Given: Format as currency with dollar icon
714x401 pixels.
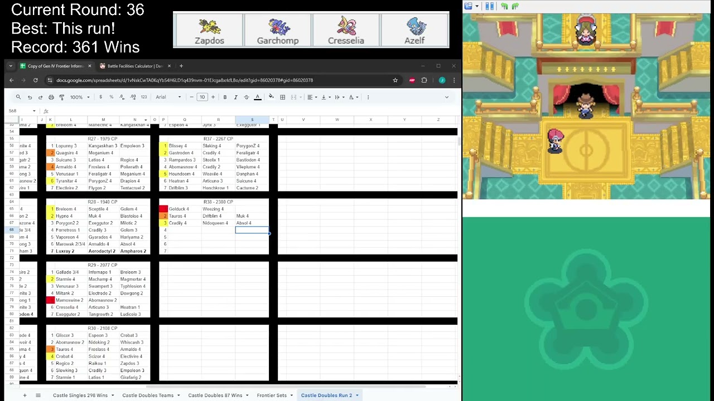Looking at the screenshot, I should click(100, 97).
